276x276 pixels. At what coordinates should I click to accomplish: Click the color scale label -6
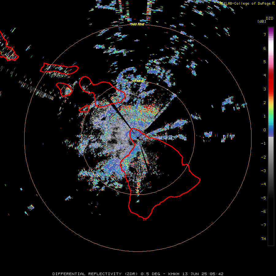(x=263, y=212)
